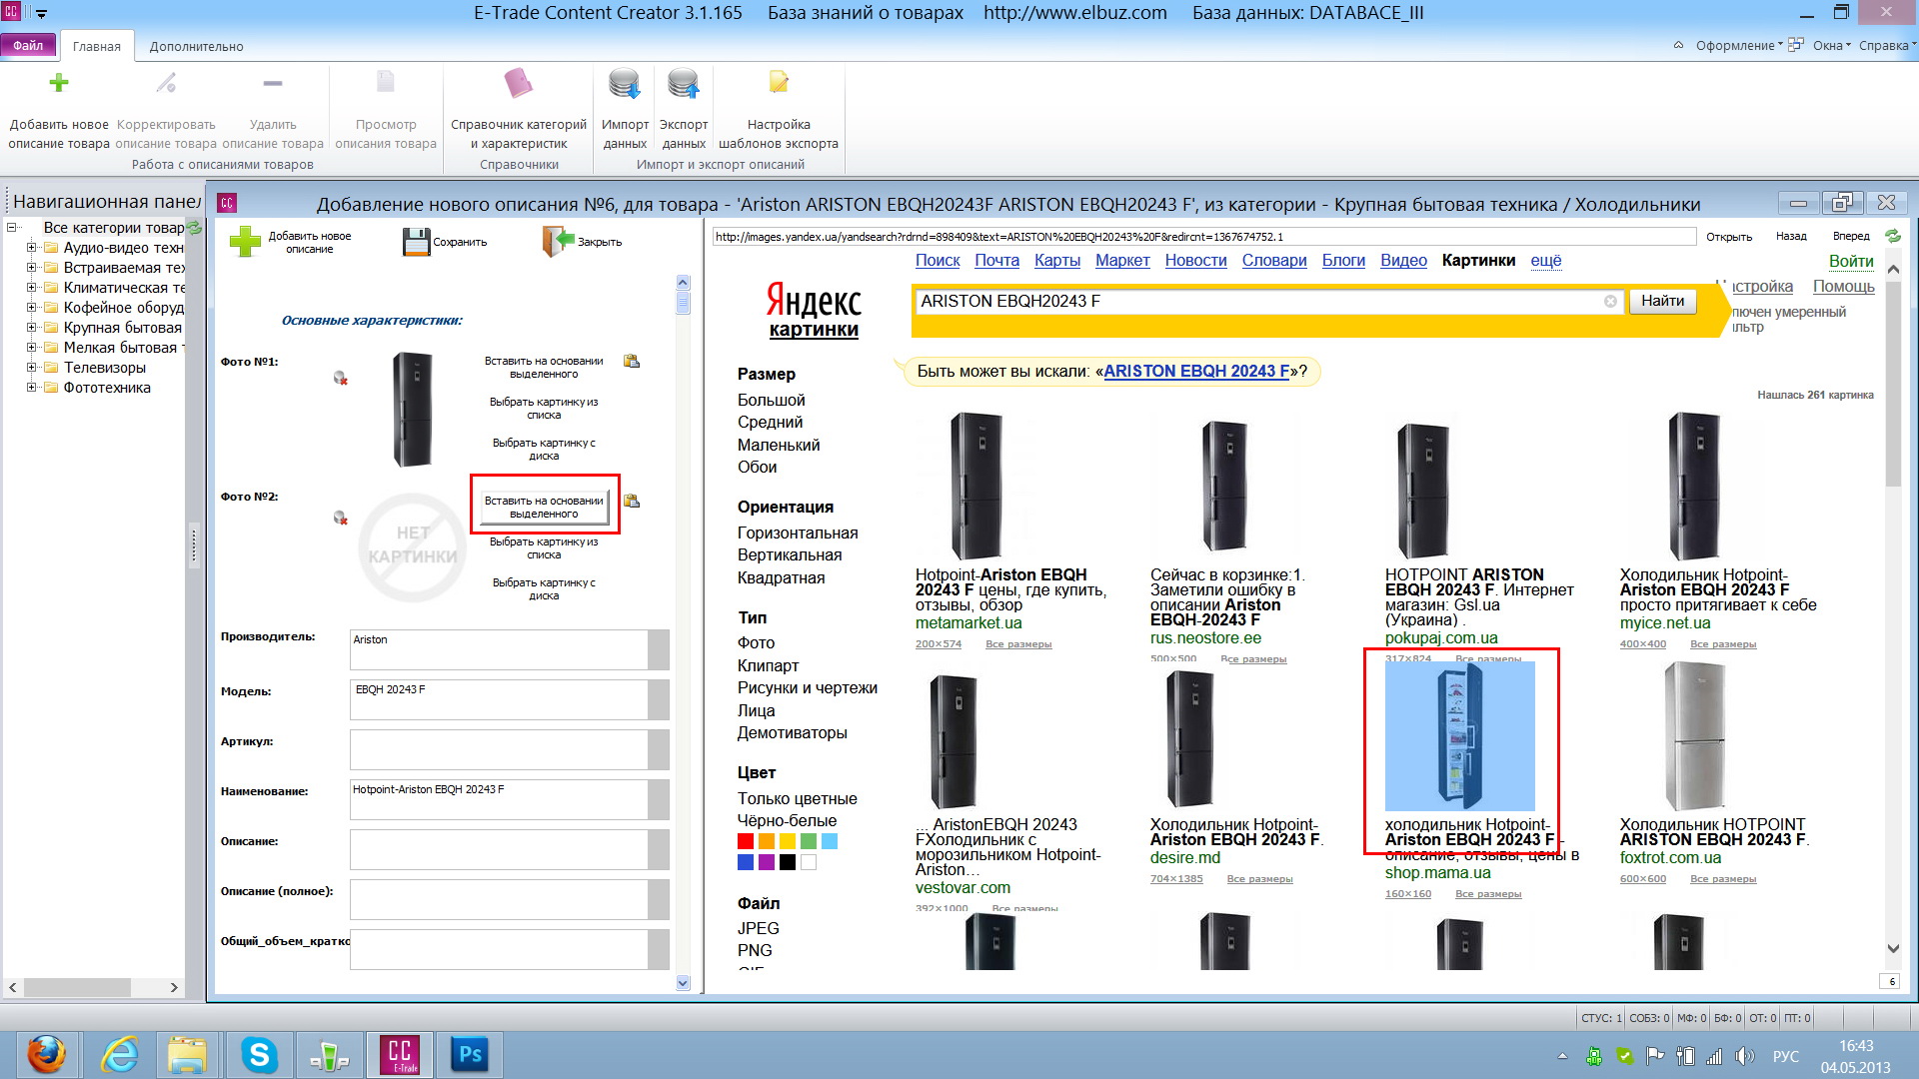Click Выбрать картинку с диска for Photo №2
Image resolution: width=1919 pixels, height=1079 pixels.
(544, 588)
